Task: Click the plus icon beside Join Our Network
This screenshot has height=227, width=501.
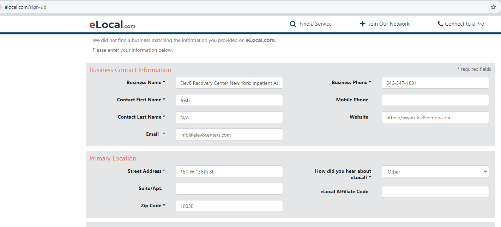Action: pos(362,24)
